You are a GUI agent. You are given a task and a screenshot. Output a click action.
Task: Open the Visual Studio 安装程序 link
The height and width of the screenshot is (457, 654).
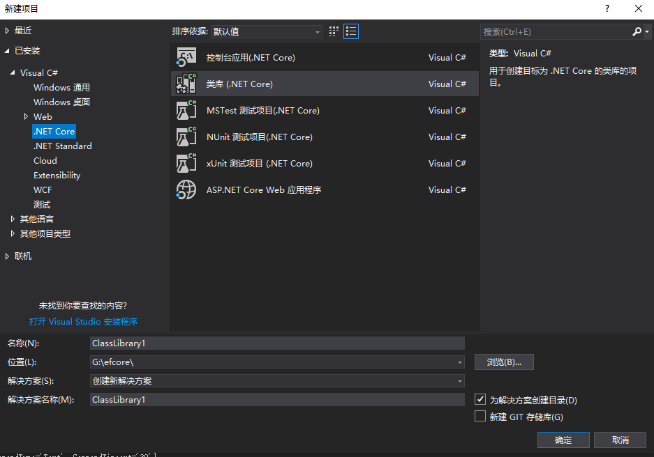(84, 321)
